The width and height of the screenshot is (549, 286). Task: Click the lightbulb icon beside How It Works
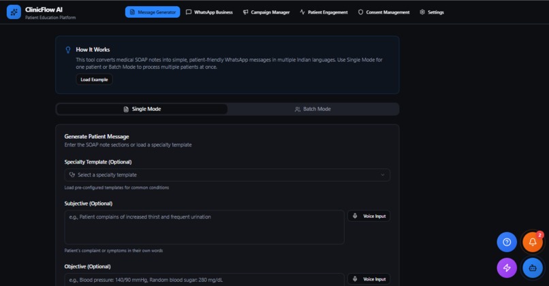tap(68, 50)
